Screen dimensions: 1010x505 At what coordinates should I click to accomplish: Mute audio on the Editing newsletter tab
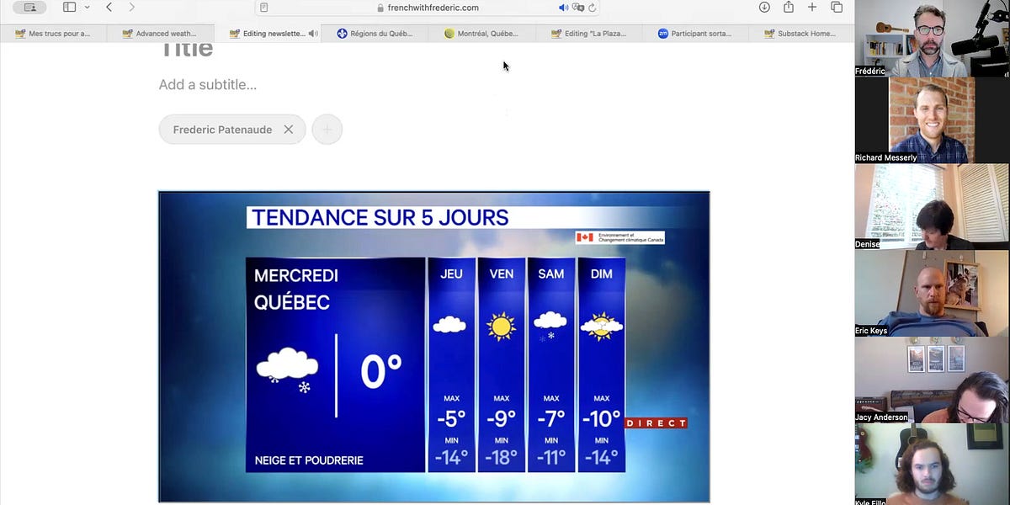pos(311,34)
